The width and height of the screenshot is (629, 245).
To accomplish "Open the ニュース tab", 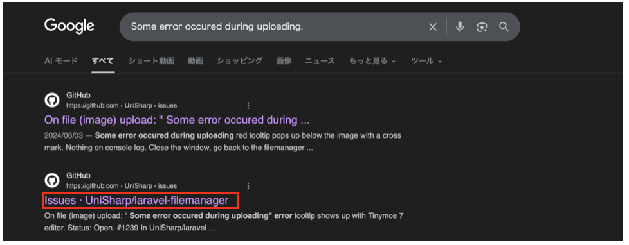I will [x=320, y=62].
